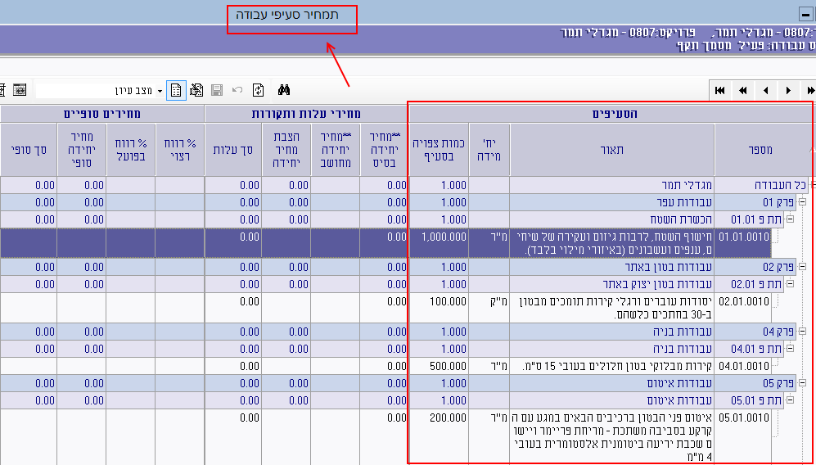816x465 pixels.
Task: Go to the first record
Action: coord(720,90)
